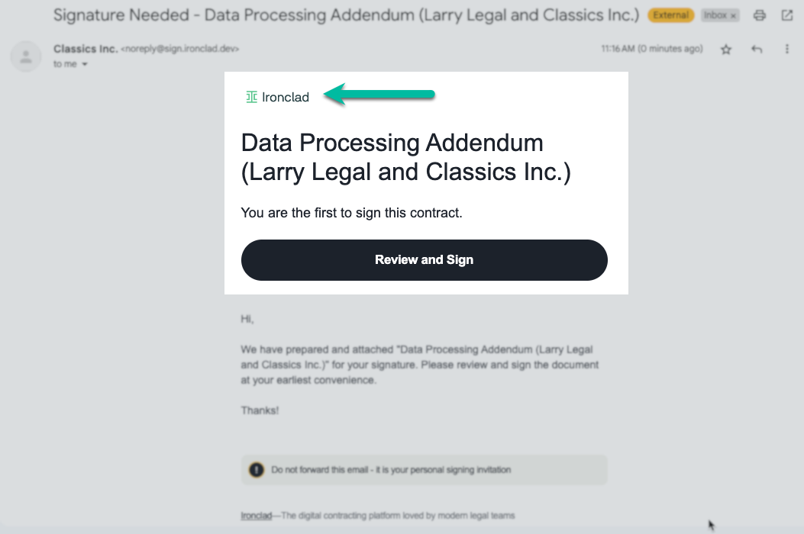
Task: Reply using the arrow icon
Action: point(757,49)
